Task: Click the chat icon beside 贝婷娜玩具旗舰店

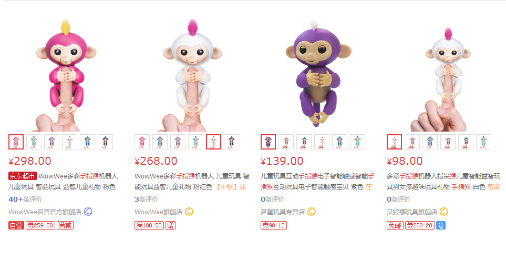Action: (444, 212)
